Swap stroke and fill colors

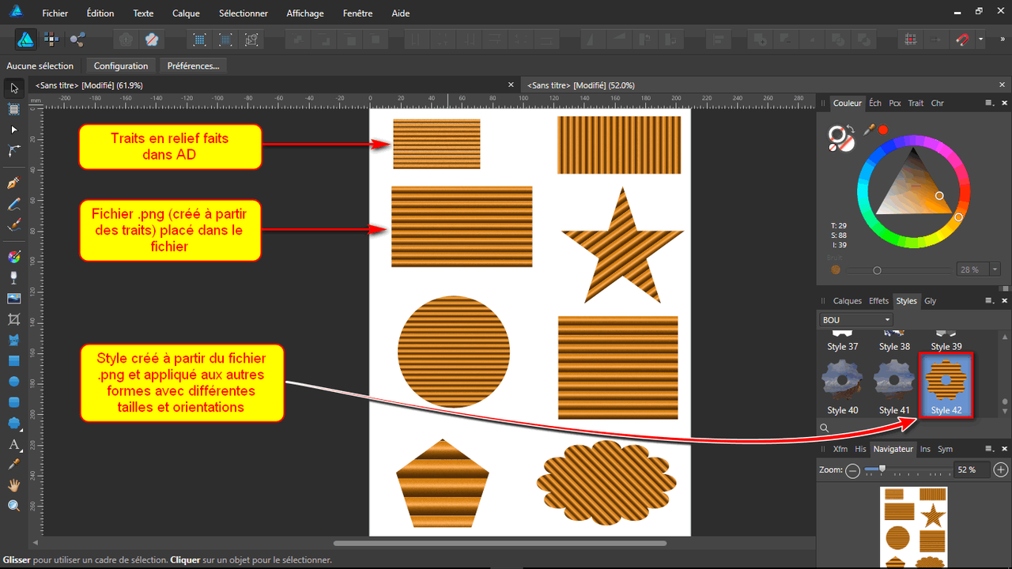849,130
